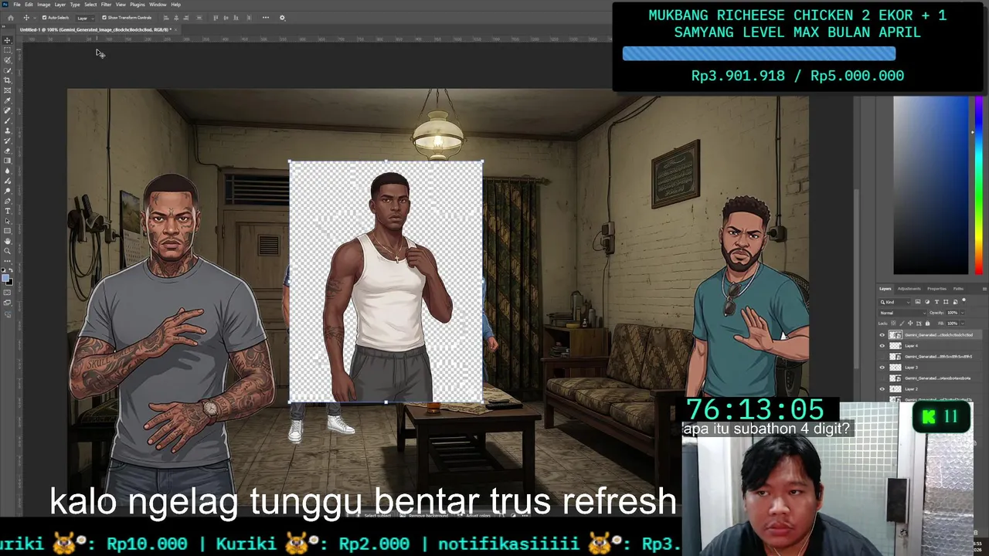Open the File menu
Viewport: 989px width, 556px height.
pos(17,5)
